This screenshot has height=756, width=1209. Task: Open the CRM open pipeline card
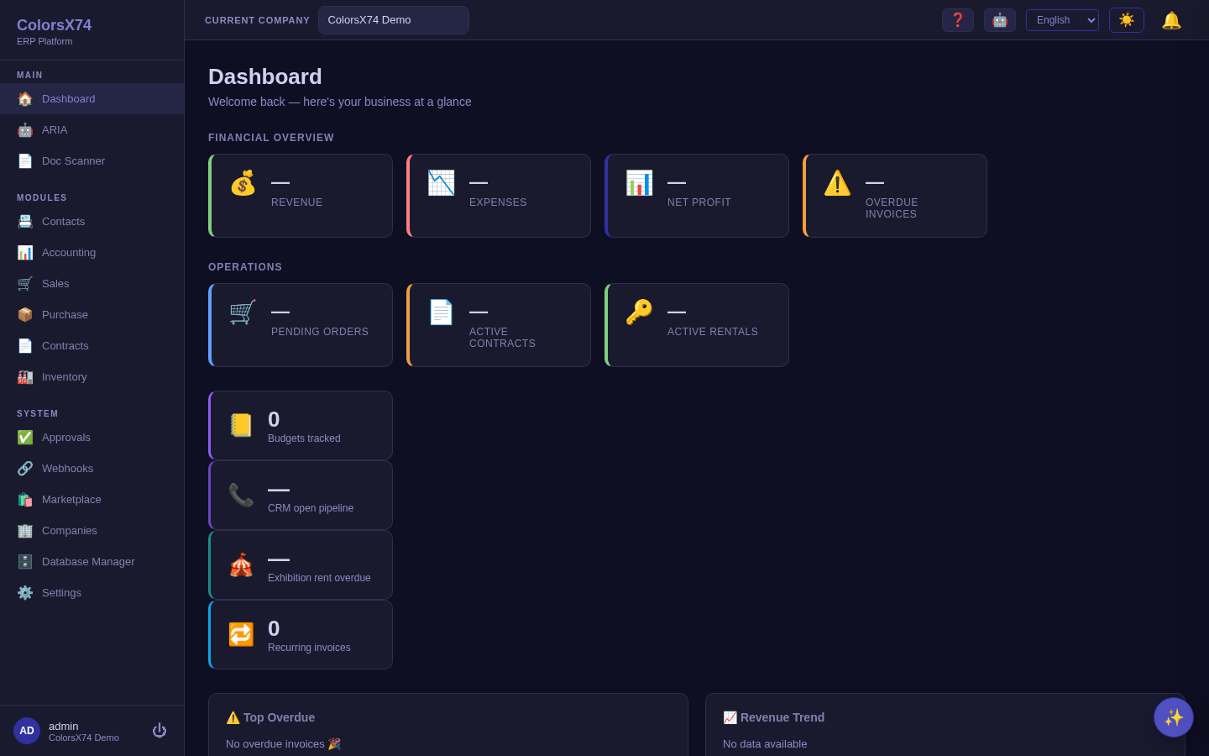point(301,495)
